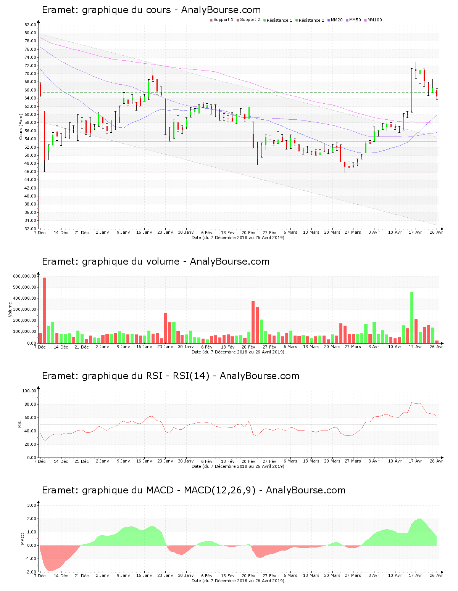Click the Résistance 1 green legend swatch
Image resolution: width=458 pixels, height=591 pixels.
pyautogui.click(x=264, y=20)
